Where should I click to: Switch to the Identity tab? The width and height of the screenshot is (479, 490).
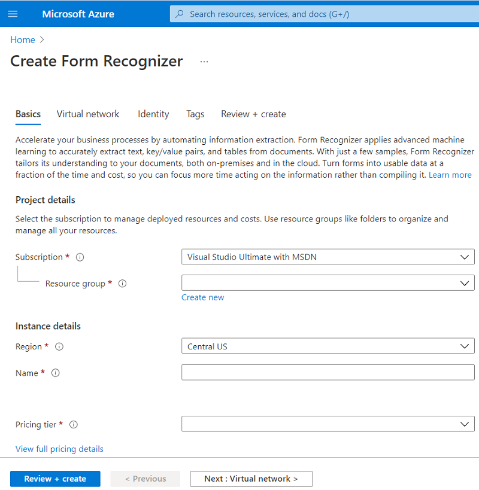click(153, 114)
